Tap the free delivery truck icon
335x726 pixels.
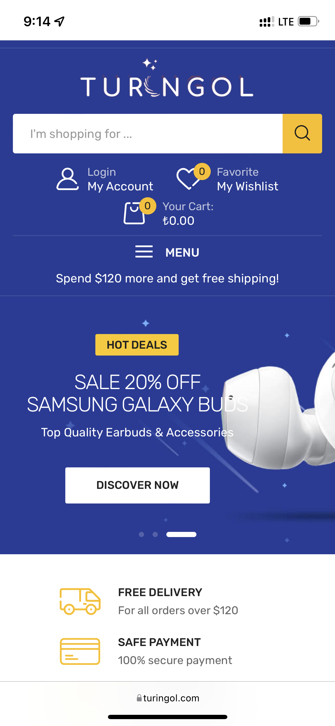pos(80,601)
